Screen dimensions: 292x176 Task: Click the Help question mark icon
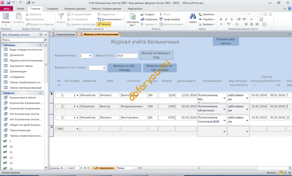[x=290, y=8]
